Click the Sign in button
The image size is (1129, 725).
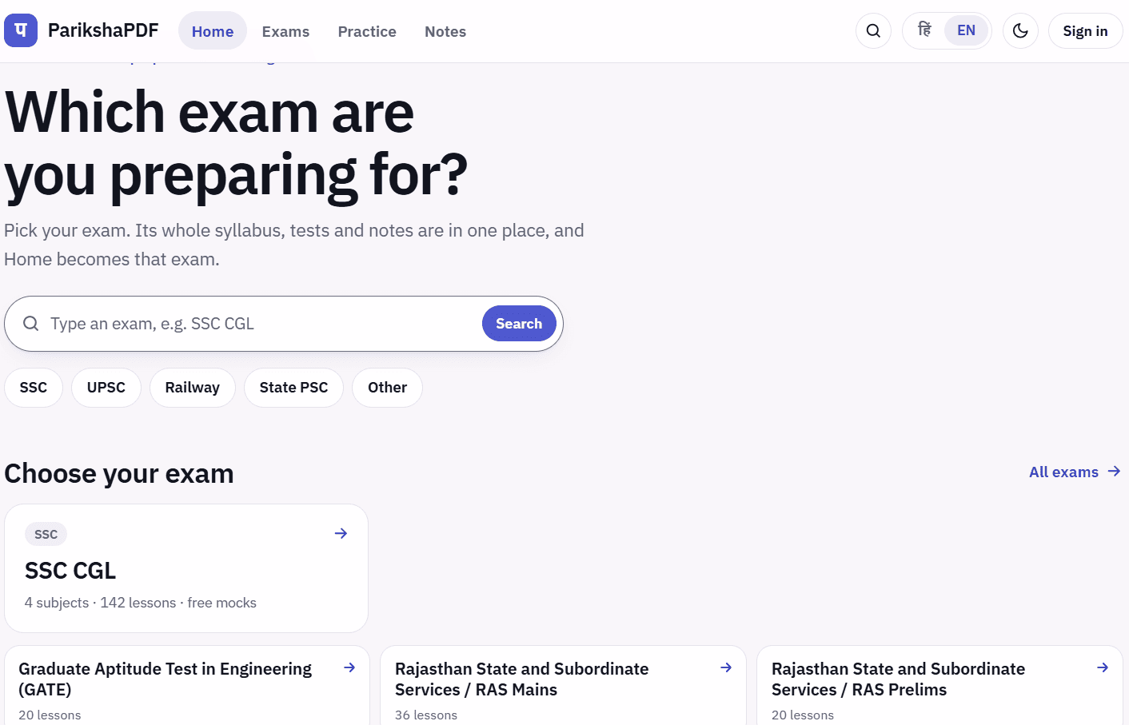(x=1085, y=31)
